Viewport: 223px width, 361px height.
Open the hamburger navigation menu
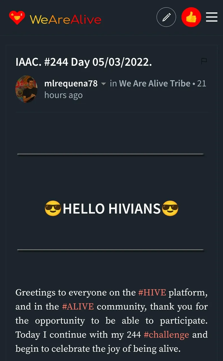coord(212,17)
